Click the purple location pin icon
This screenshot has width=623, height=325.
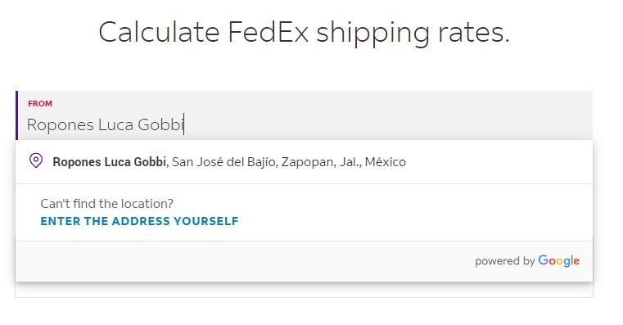pos(36,161)
